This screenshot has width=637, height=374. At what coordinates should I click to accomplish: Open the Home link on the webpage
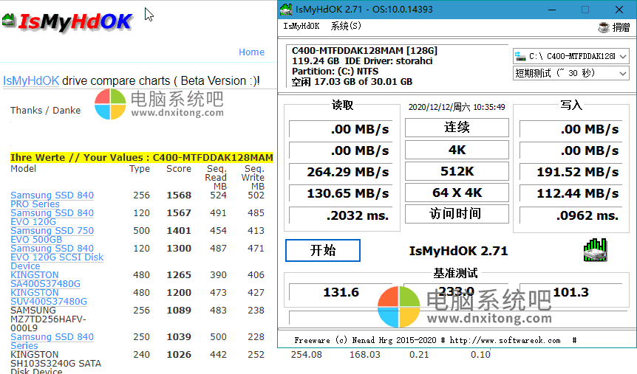(251, 52)
